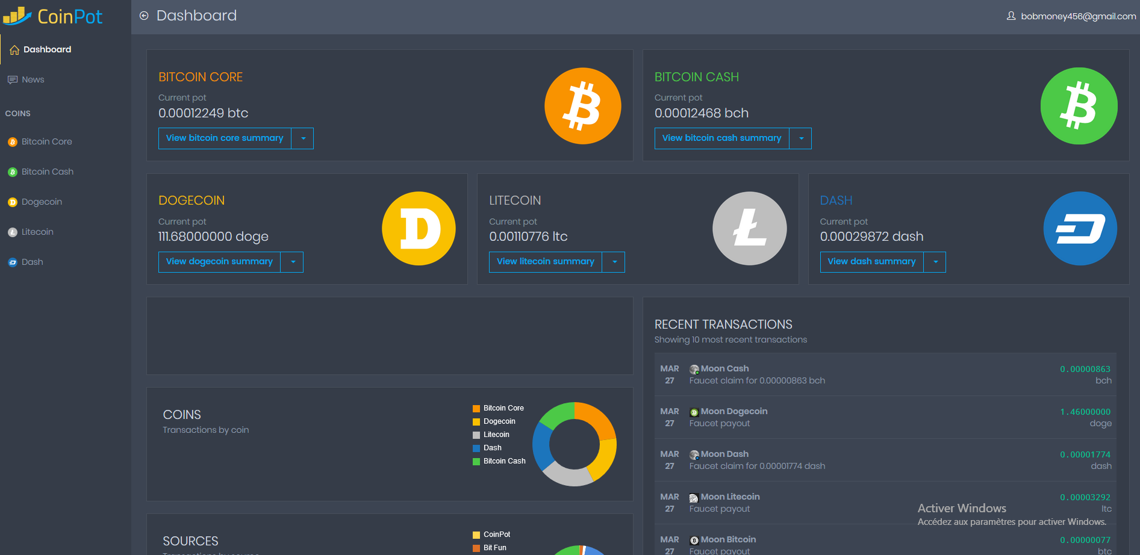Screen dimensions: 1140x555
Task: Click the sidebar Litecoin grey icon
Action: click(13, 232)
